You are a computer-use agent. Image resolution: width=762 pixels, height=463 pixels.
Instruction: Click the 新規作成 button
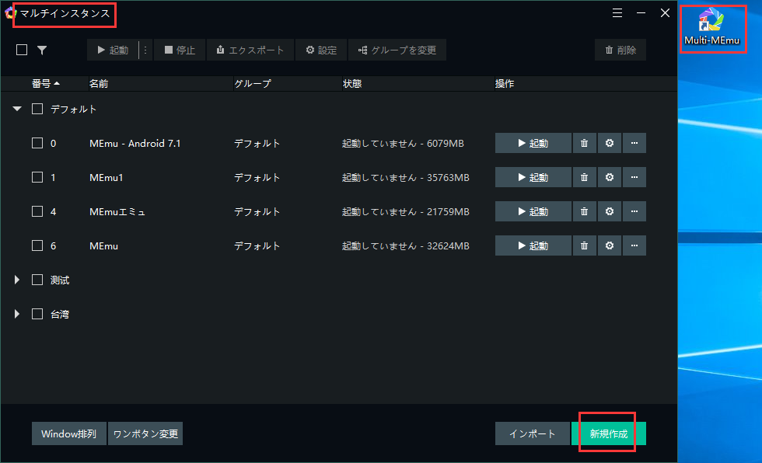coord(608,433)
